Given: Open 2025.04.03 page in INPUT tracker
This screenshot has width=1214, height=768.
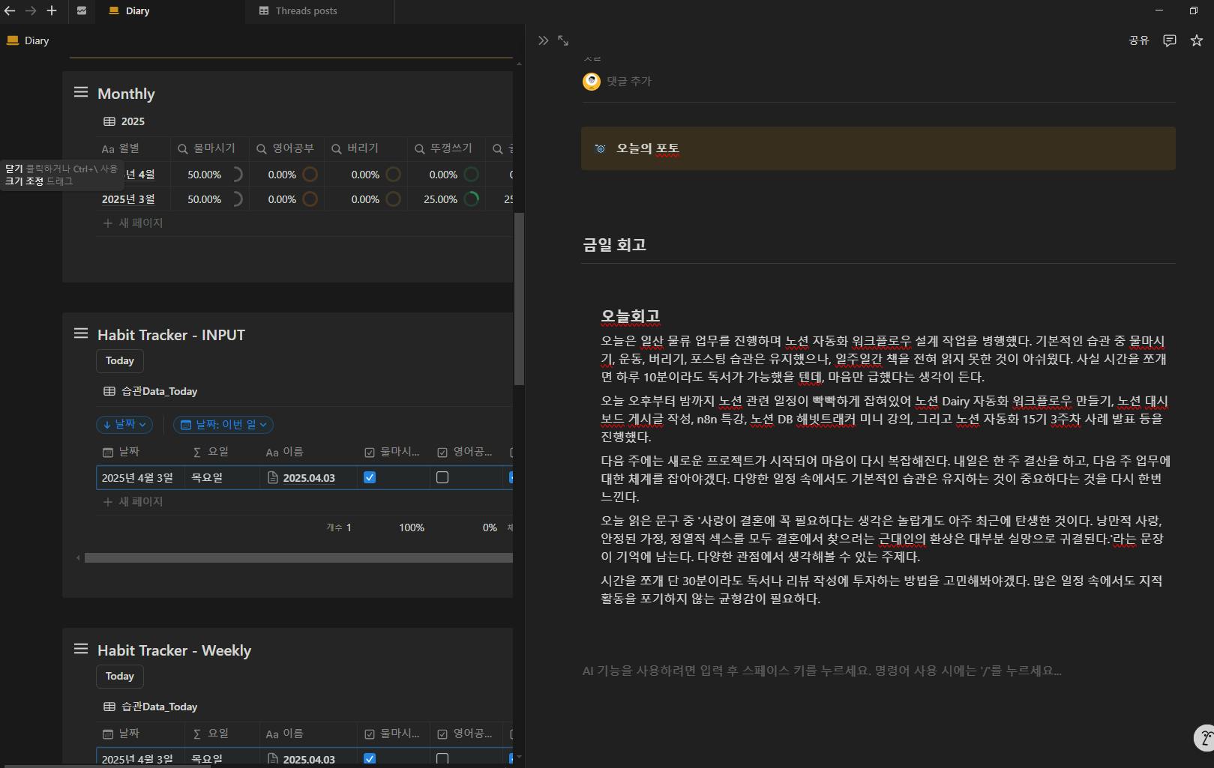Looking at the screenshot, I should [x=309, y=478].
